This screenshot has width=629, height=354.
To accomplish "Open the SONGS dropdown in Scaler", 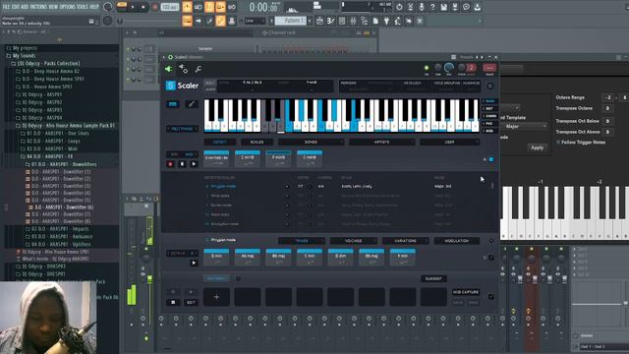I will [312, 142].
